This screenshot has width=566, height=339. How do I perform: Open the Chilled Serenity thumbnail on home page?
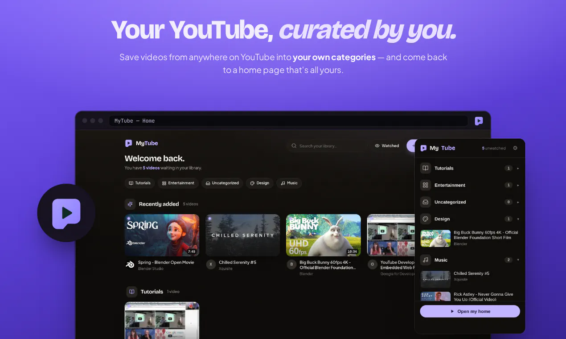242,235
